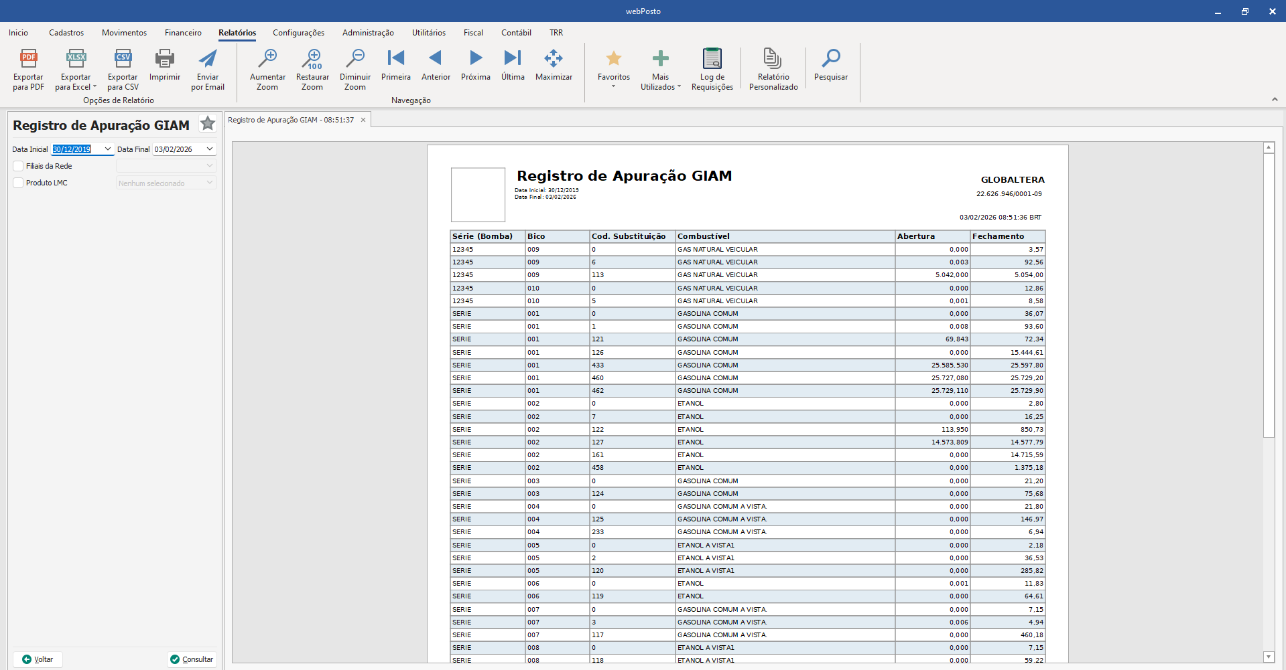Mark the report as favorite with the star
The width and height of the screenshot is (1286, 670).
(x=208, y=124)
